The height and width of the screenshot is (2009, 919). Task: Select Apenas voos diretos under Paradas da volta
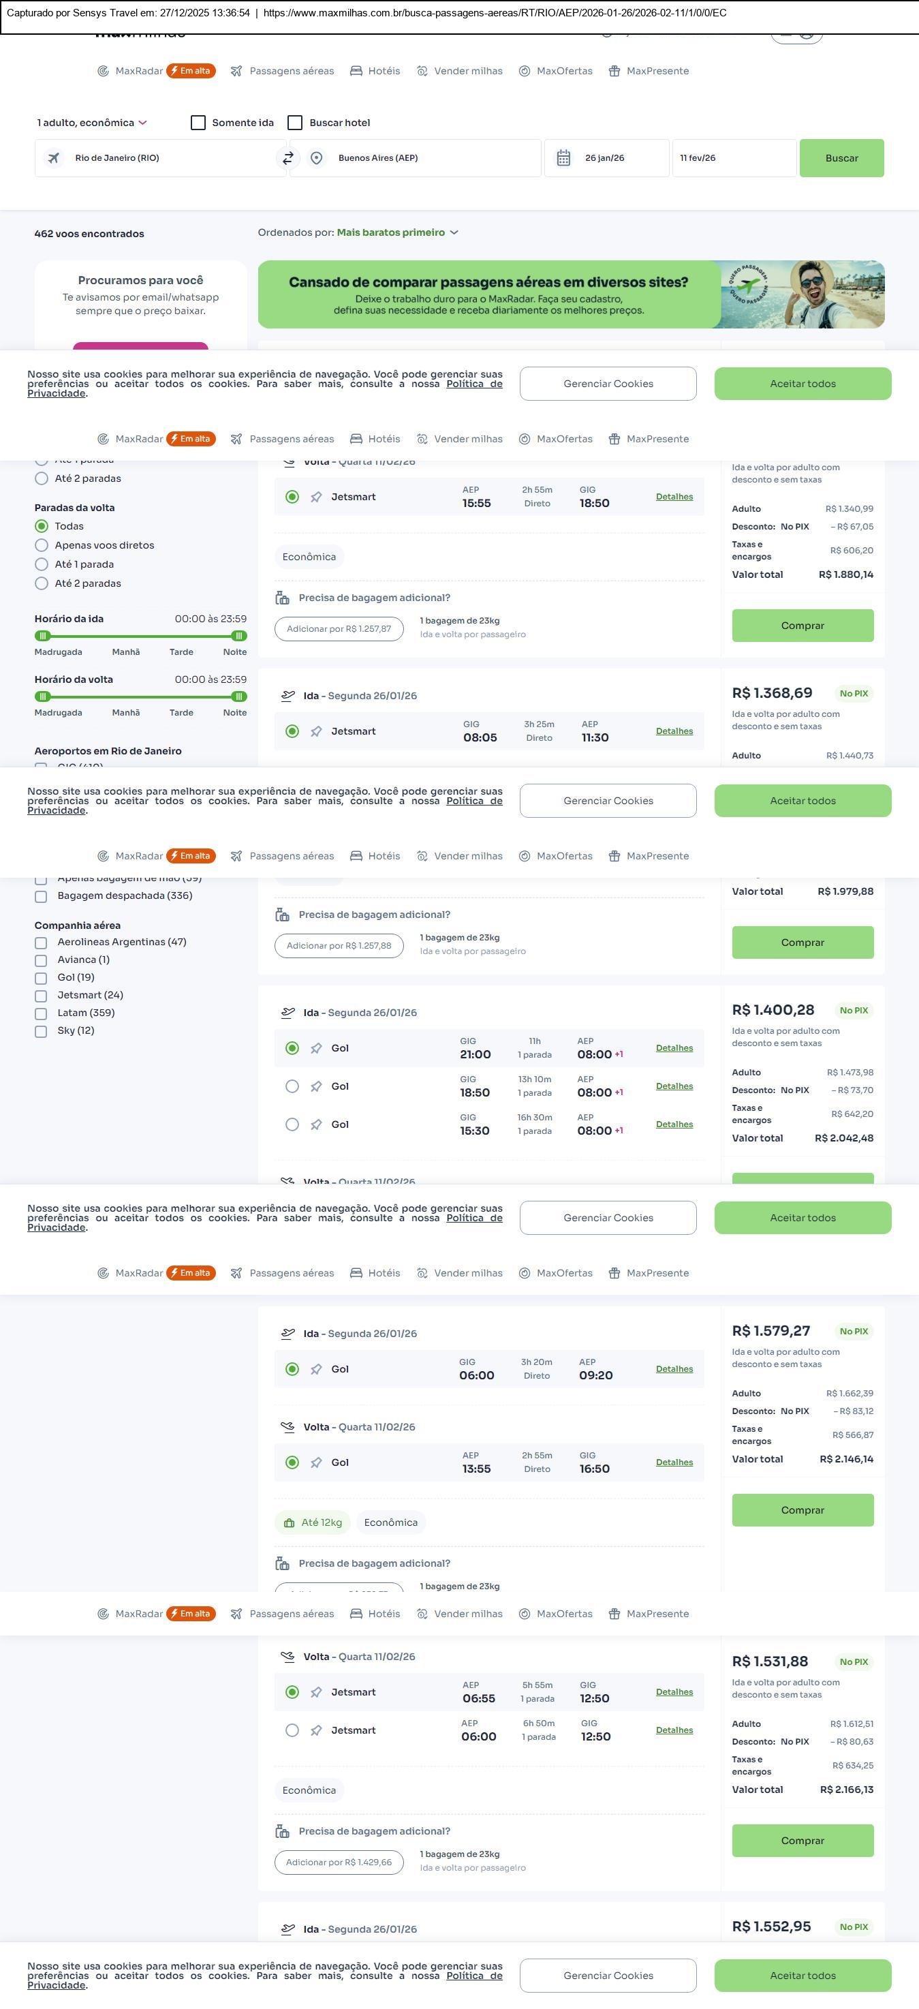(42, 545)
